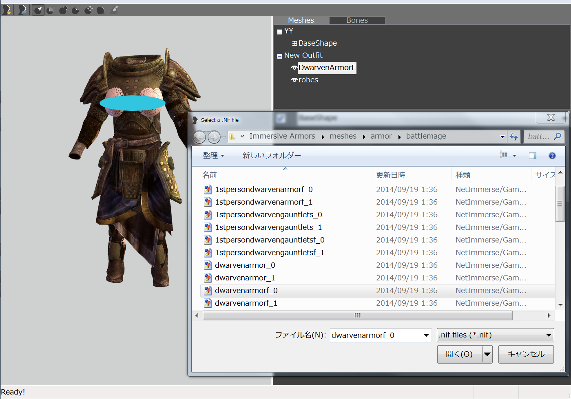The height and width of the screenshot is (399, 571).
Task: Toggle the preview pane icon
Action: pyautogui.click(x=533, y=155)
